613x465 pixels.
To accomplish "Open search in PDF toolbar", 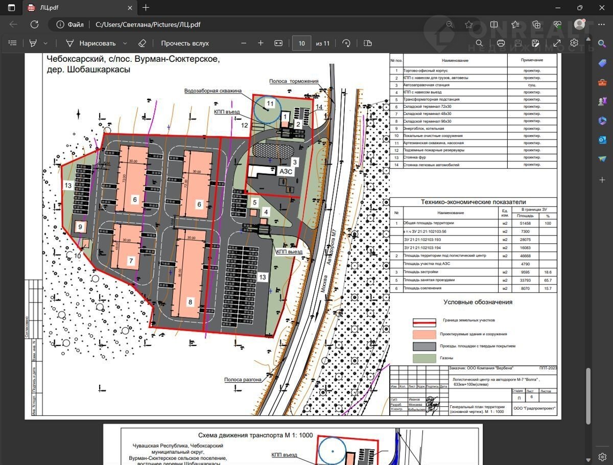I will point(479,43).
